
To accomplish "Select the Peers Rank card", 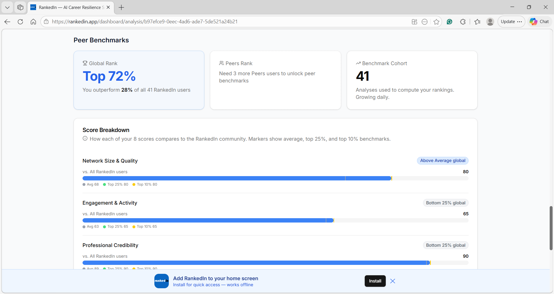I will pos(276,80).
